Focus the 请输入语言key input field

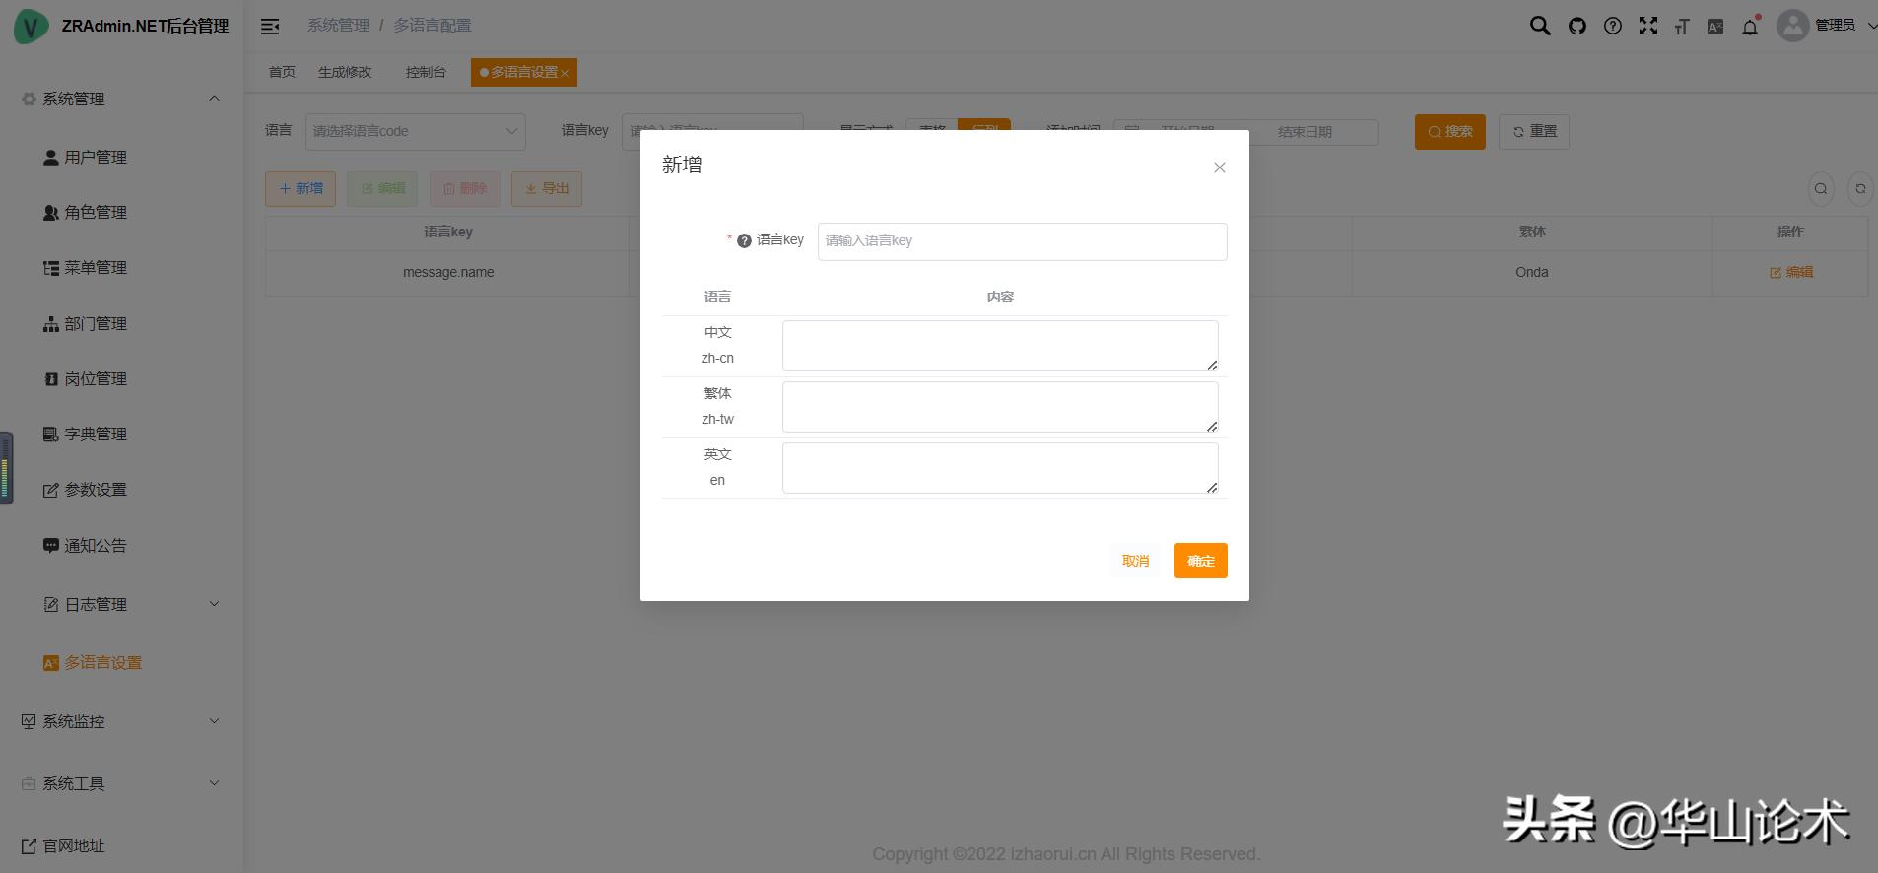(1022, 241)
